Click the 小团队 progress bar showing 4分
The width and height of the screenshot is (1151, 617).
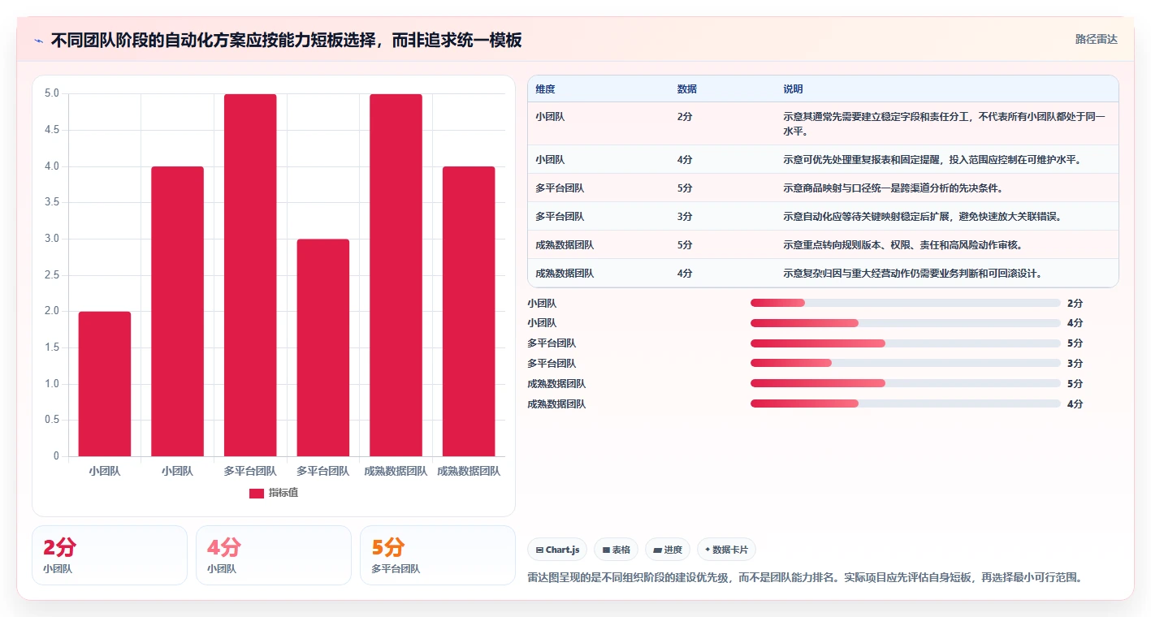point(906,323)
